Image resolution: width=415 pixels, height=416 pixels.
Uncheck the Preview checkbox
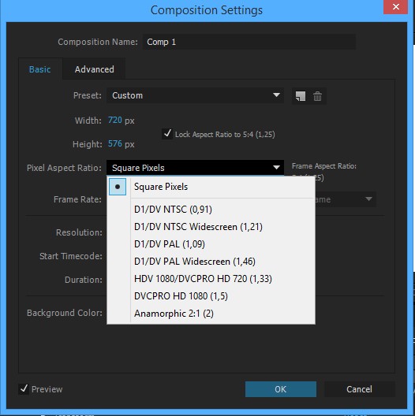click(24, 389)
